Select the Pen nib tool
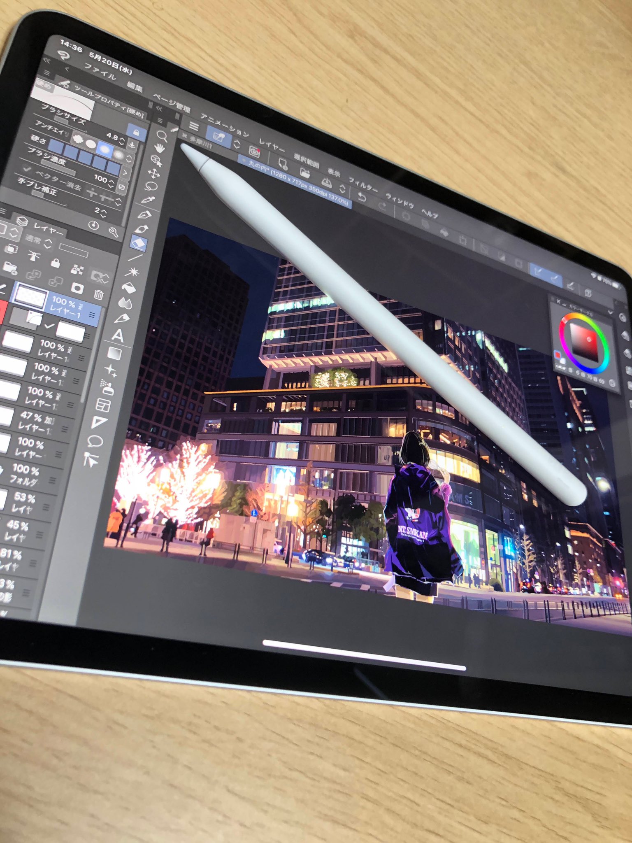This screenshot has height=843, width=632. 144,214
